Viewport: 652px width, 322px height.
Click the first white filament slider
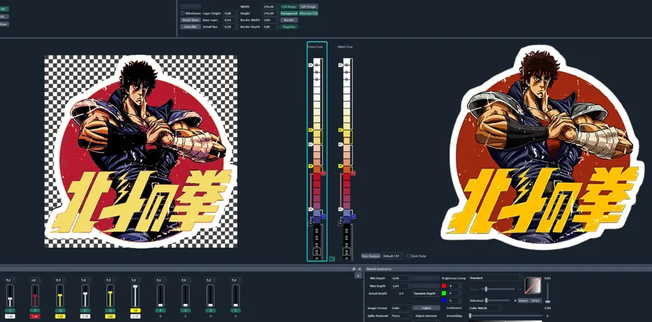click(10, 296)
